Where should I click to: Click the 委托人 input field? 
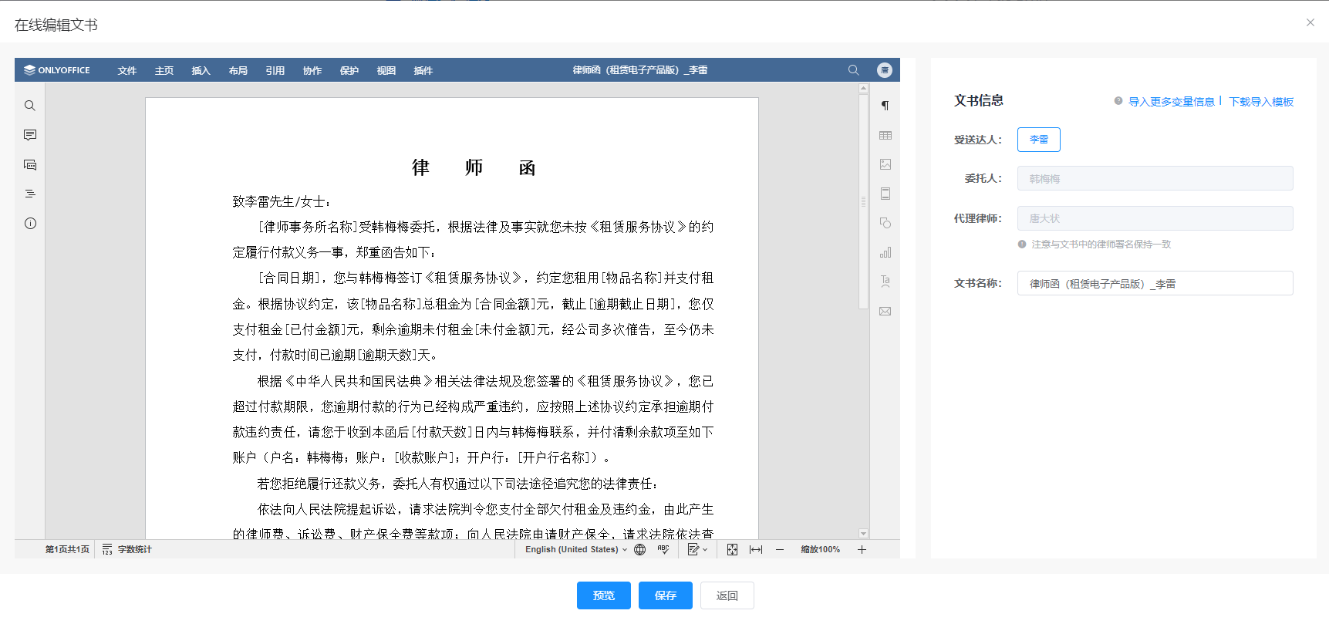tap(1155, 178)
